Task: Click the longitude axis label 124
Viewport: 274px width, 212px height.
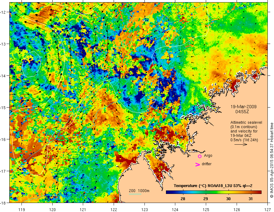Action: [x=175, y=210]
